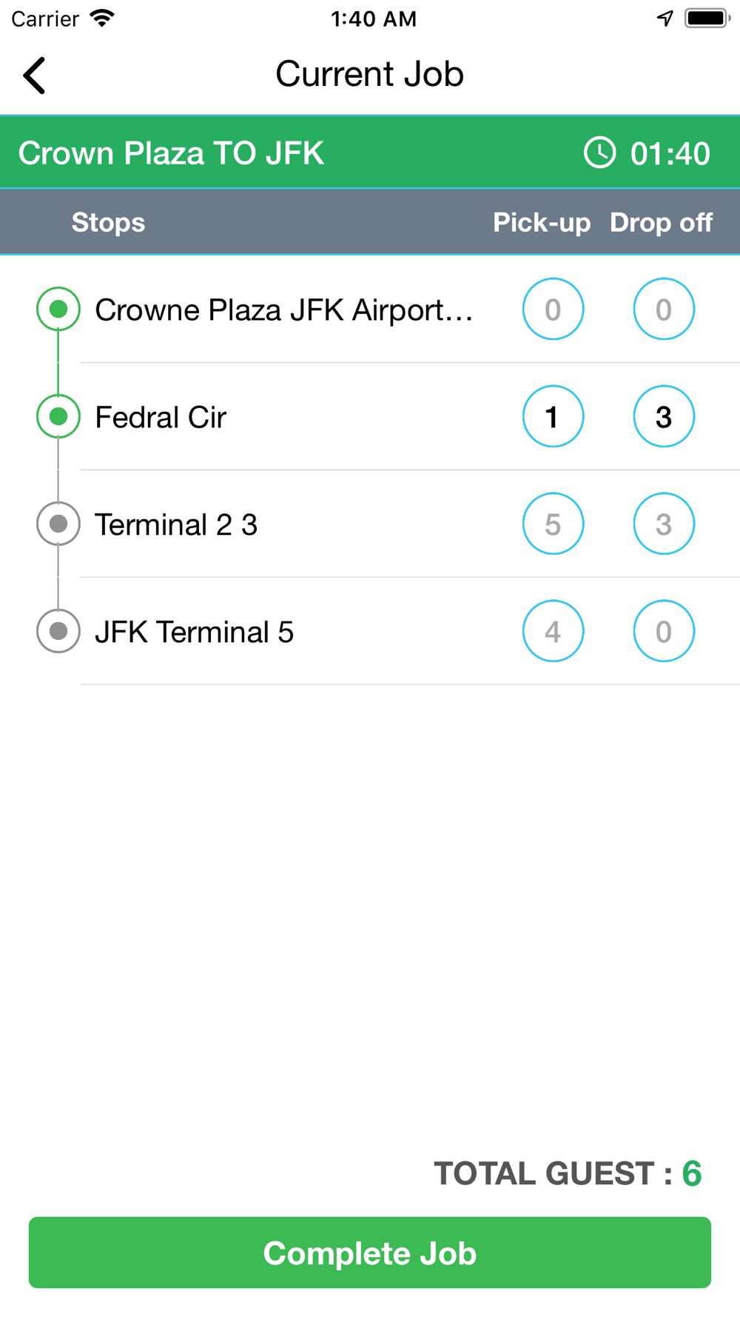Viewport: 740px width, 1317px height.
Task: Tap the Pick-up column header
Action: tap(542, 222)
